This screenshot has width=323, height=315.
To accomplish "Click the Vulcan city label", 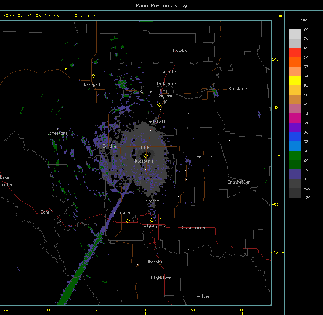I will pos(203,296).
